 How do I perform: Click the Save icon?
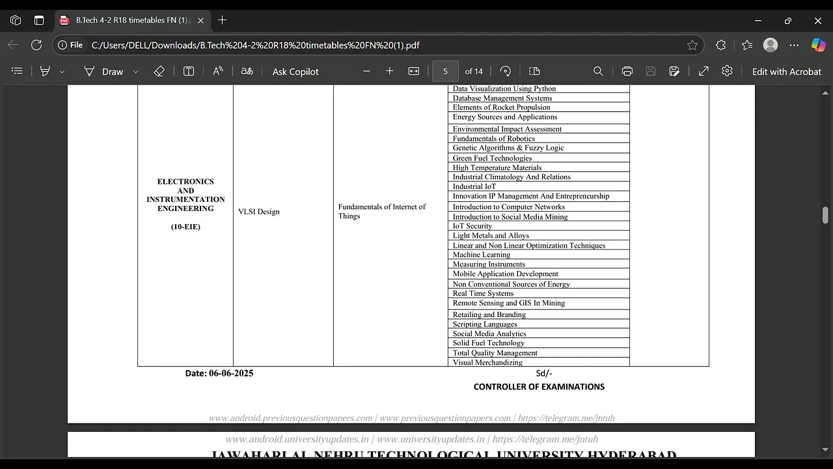tap(651, 71)
